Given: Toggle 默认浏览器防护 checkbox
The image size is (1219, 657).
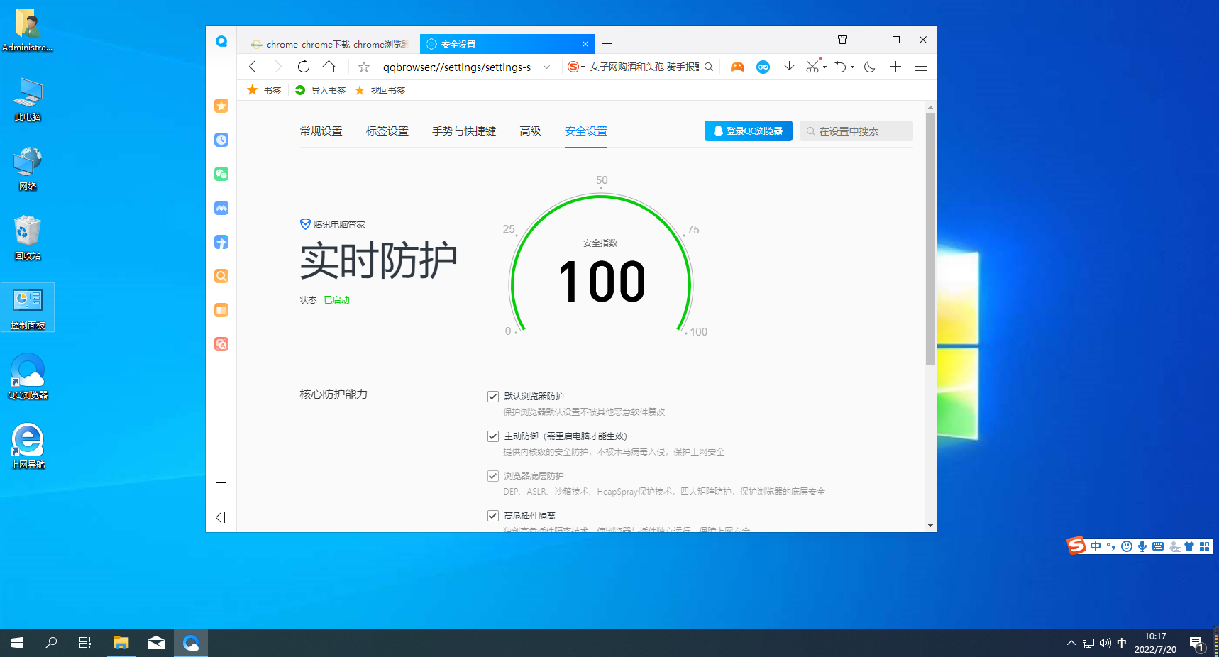Looking at the screenshot, I should click(493, 397).
